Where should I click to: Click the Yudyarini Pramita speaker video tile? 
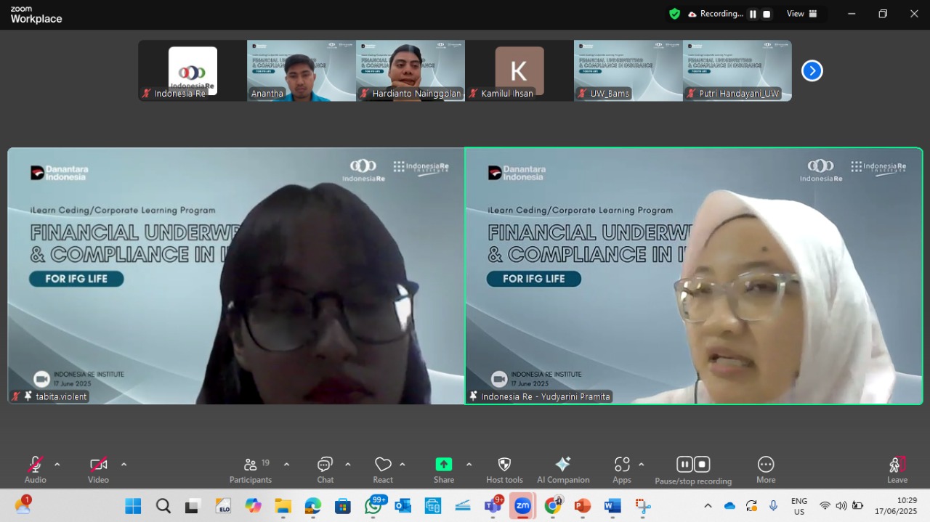[694, 276]
